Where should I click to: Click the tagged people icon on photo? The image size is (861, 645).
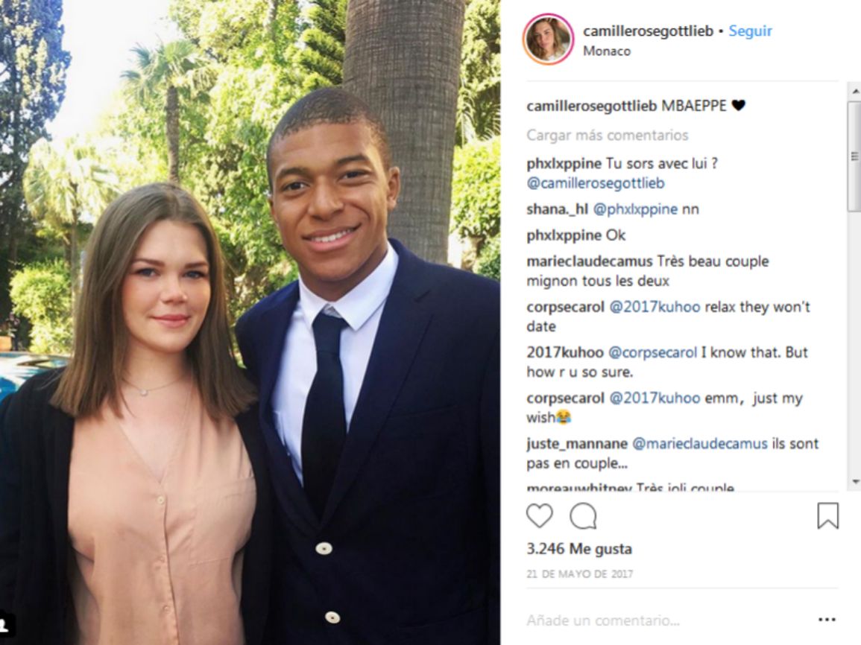pyautogui.click(x=5, y=623)
